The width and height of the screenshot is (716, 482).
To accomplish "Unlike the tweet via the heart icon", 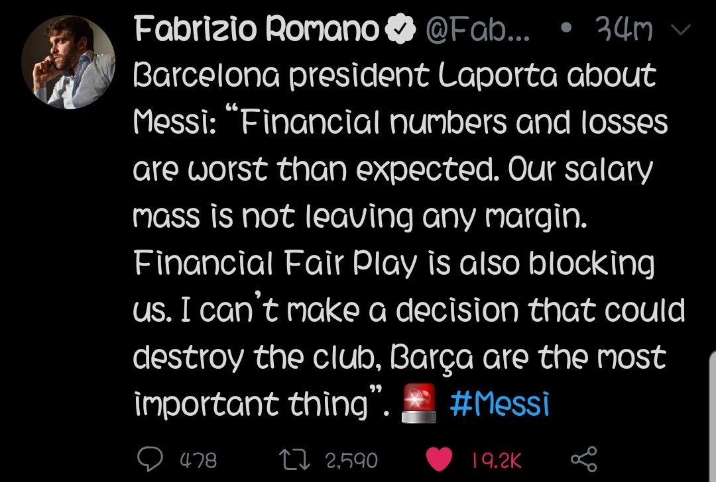I will pos(440,459).
